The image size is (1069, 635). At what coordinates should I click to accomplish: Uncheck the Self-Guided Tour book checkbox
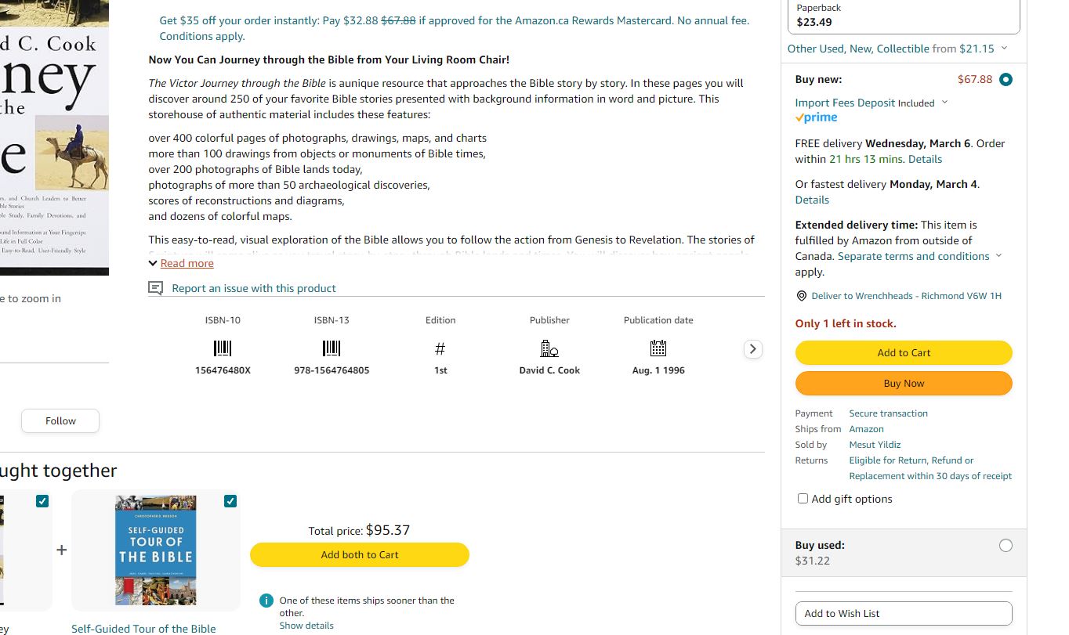coord(230,501)
